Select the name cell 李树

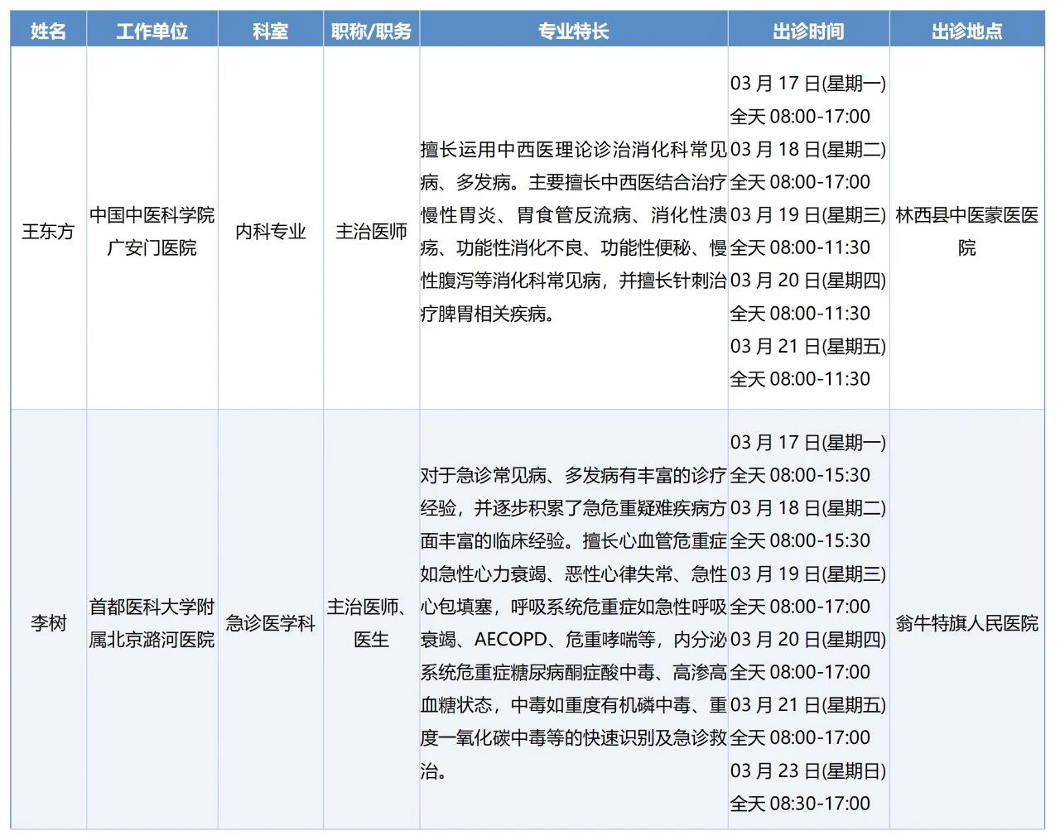tap(48, 623)
